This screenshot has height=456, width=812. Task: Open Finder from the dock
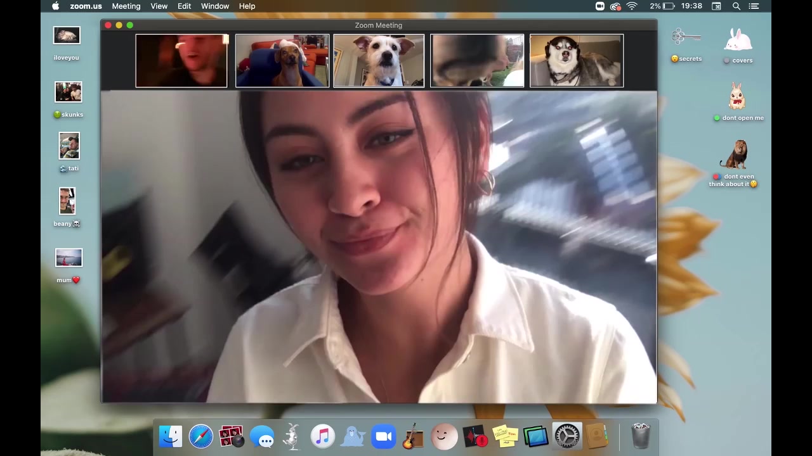pyautogui.click(x=171, y=436)
